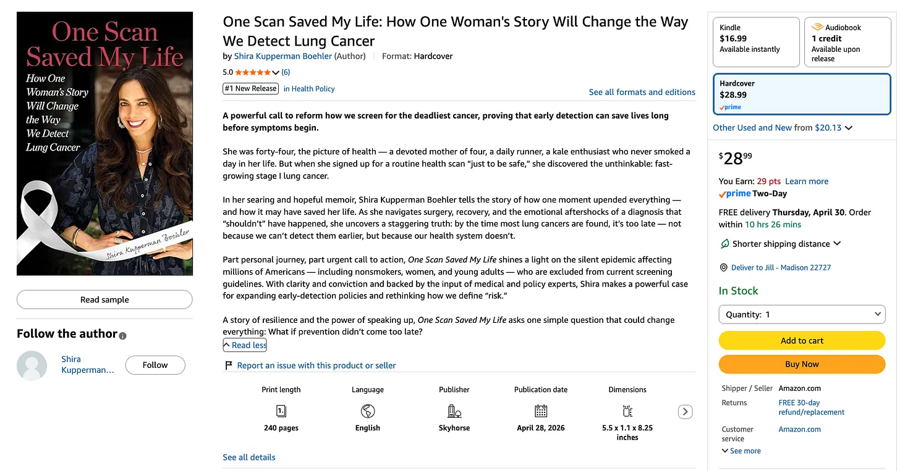Screen dimensions: 900x471
Task: Expand Shorter shipping distance details
Action: pos(837,244)
